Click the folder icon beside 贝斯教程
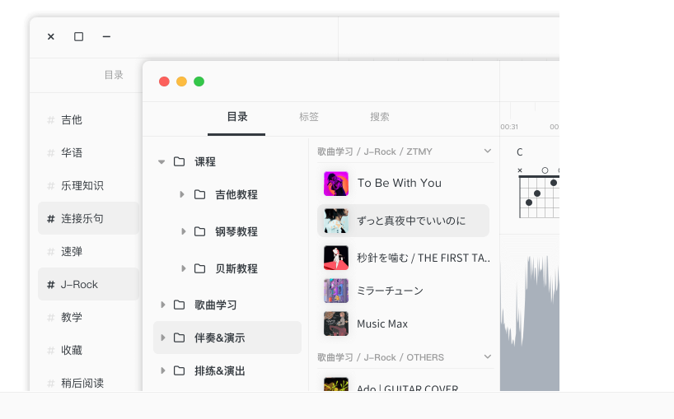 click(199, 268)
